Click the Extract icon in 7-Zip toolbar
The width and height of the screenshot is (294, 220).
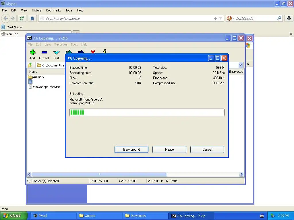coord(45,53)
